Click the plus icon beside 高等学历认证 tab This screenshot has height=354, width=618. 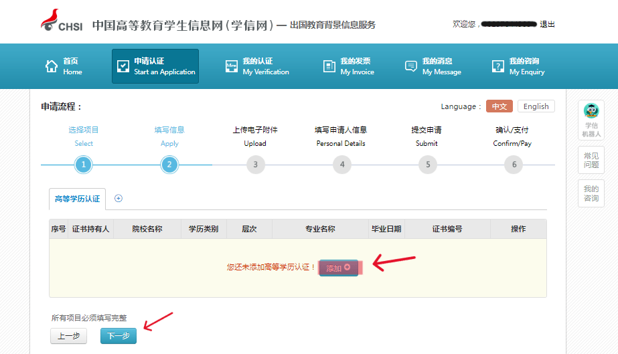[x=119, y=198]
